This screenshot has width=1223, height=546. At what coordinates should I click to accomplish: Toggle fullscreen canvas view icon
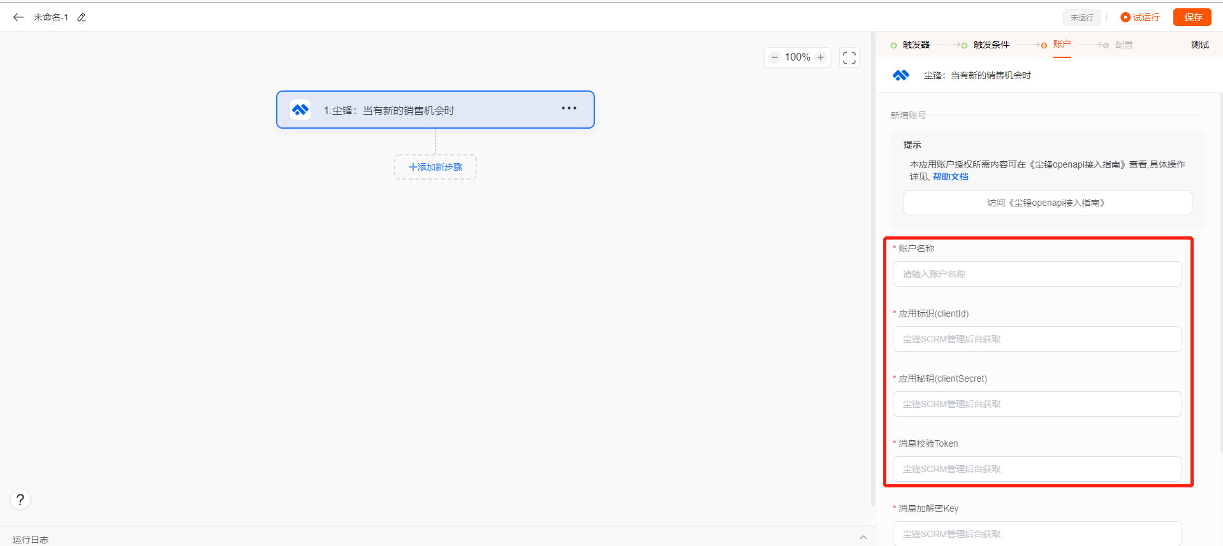tap(849, 57)
